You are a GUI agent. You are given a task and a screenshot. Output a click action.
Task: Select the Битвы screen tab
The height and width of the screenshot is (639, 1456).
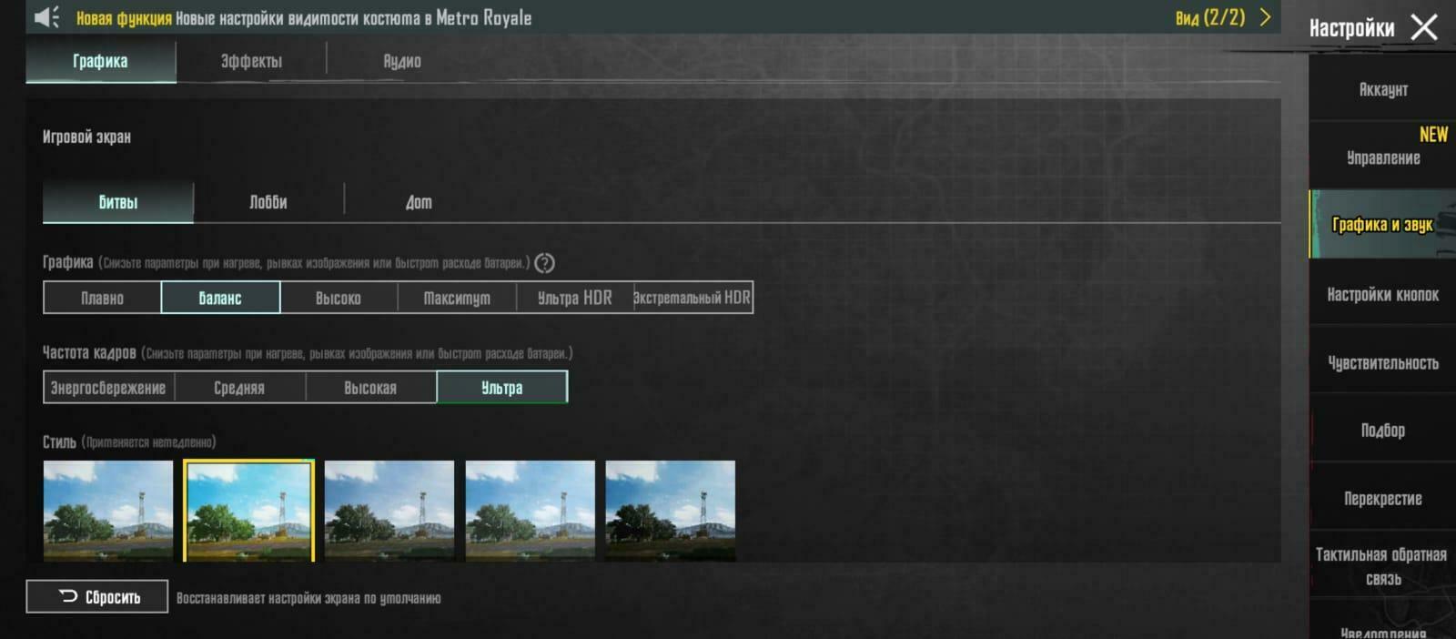tap(118, 202)
